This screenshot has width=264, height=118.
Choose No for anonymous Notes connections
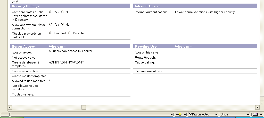coord(62,24)
